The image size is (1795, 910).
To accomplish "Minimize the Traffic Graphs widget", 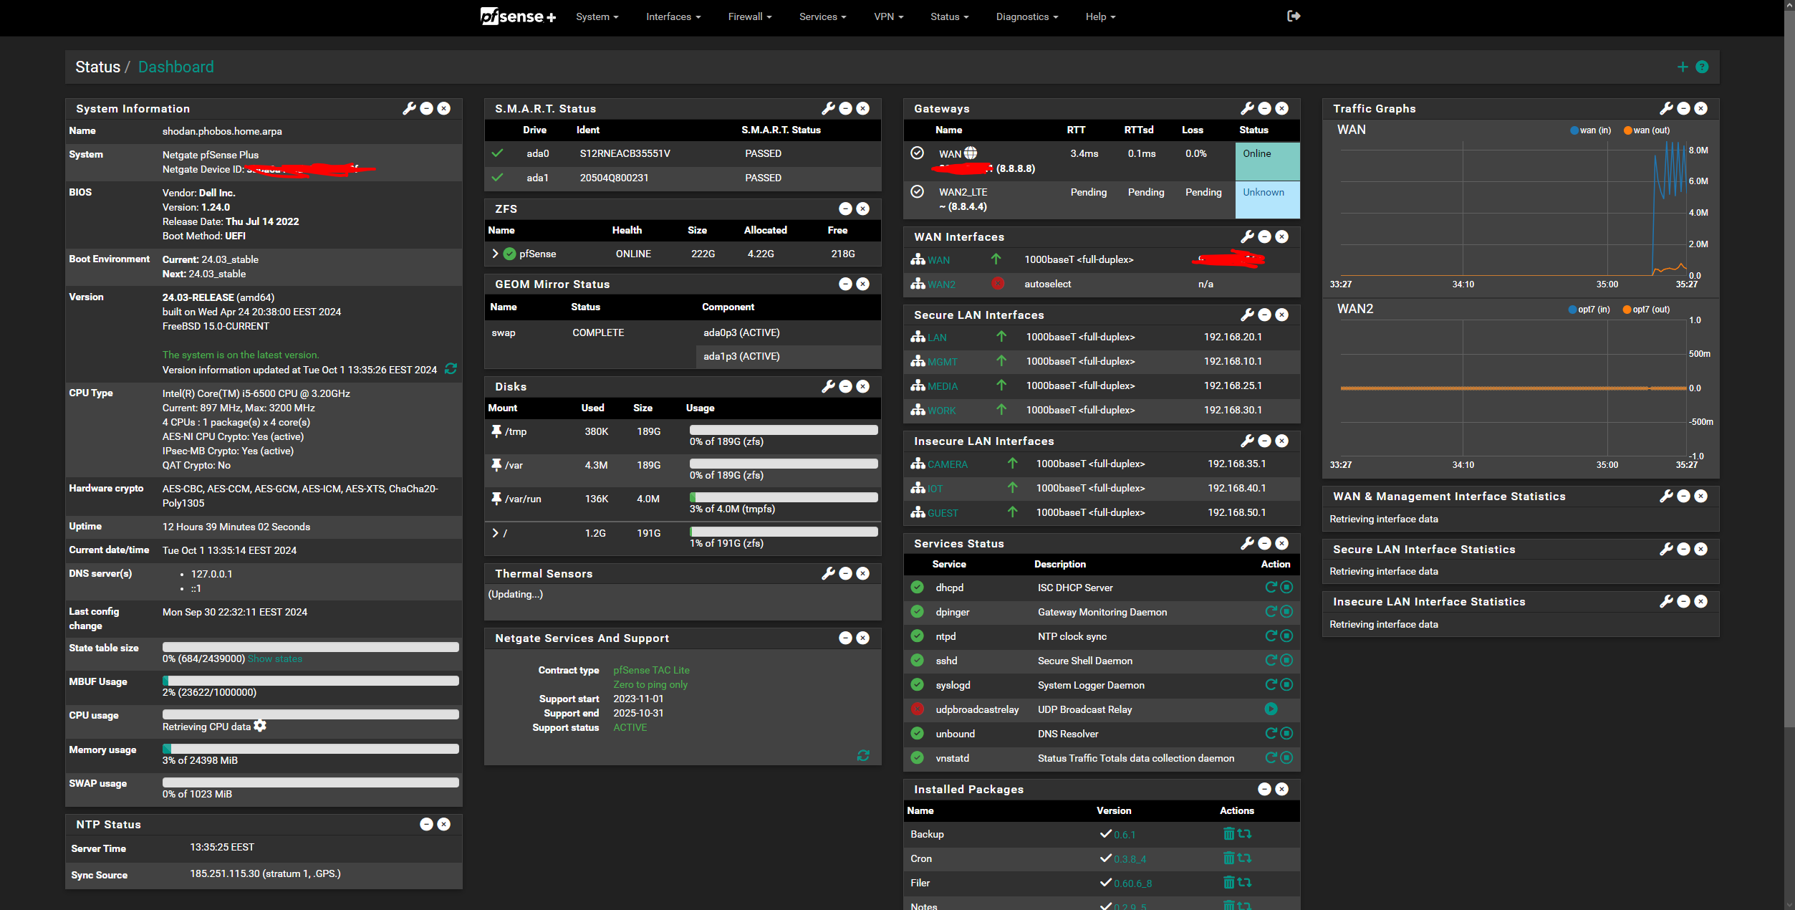I will click(1683, 108).
